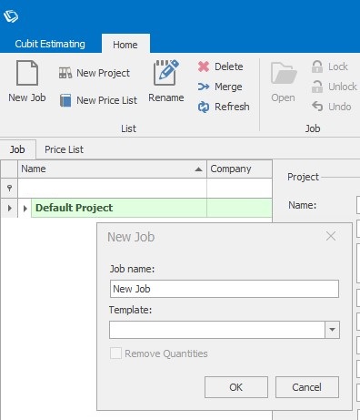Screen dimensions: 360x420
Task: Hit the red Delete X icon
Action: [x=204, y=67]
